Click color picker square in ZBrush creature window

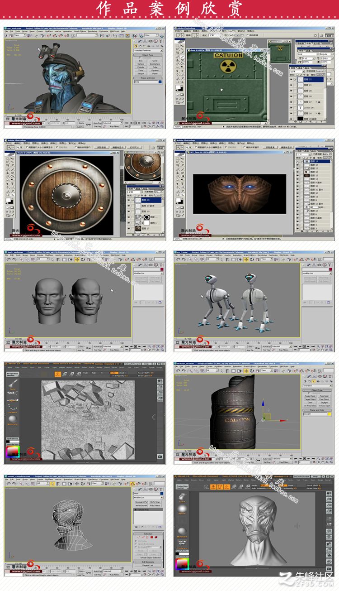tap(182, 564)
